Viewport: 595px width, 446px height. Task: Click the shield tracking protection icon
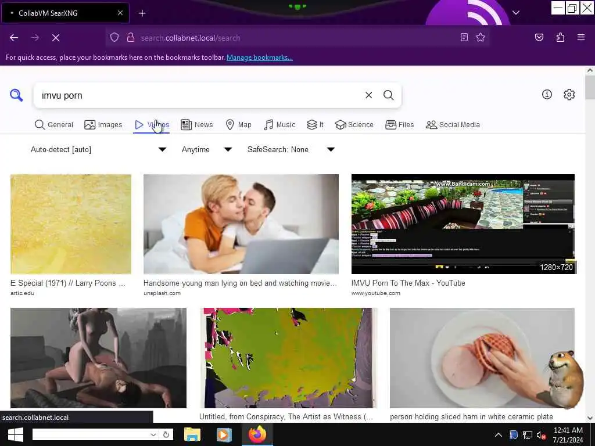pyautogui.click(x=114, y=38)
